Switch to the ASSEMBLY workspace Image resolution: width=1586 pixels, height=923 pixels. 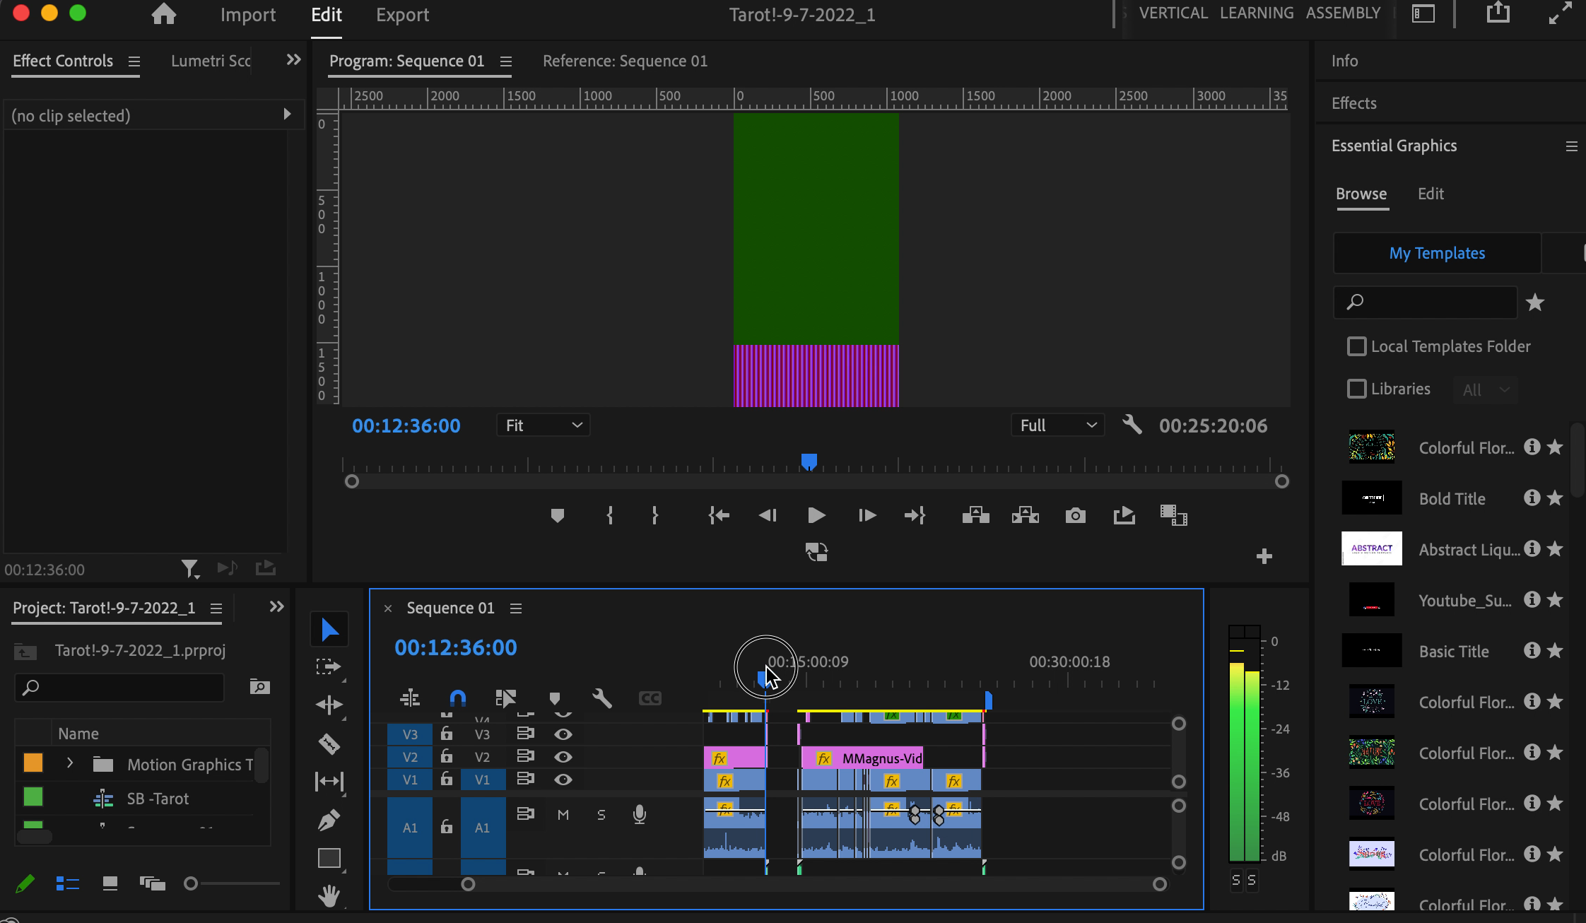[x=1342, y=13]
